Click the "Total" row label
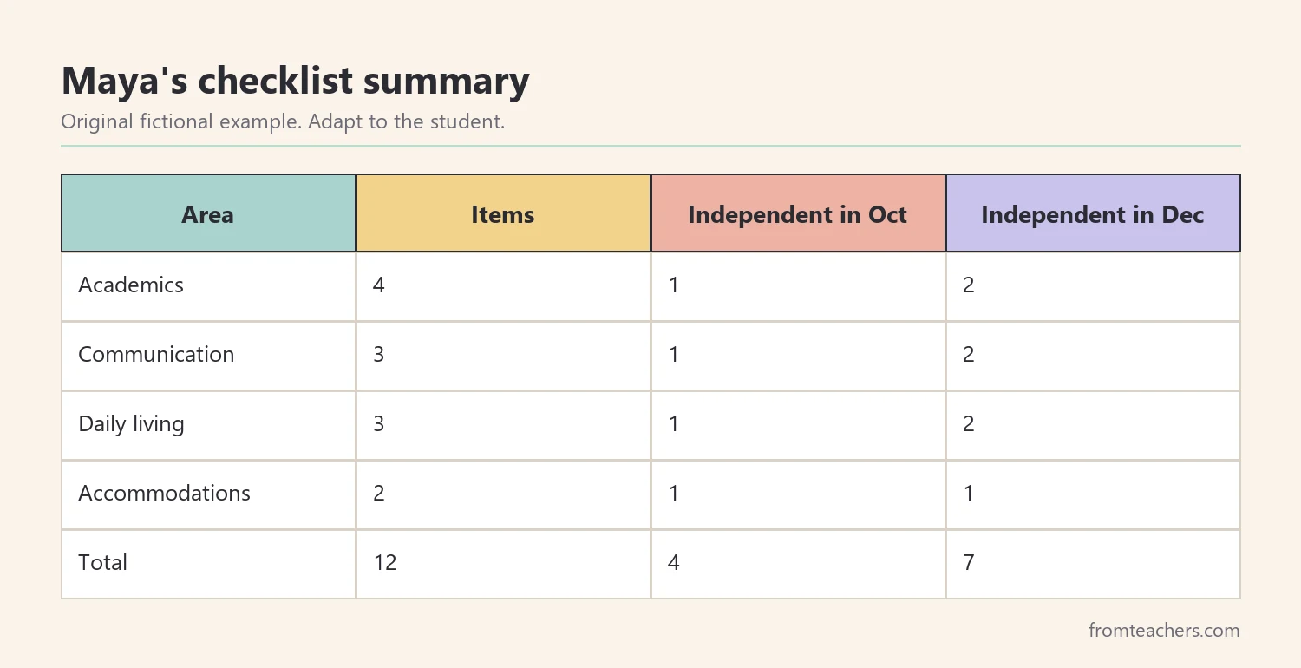 (x=102, y=563)
